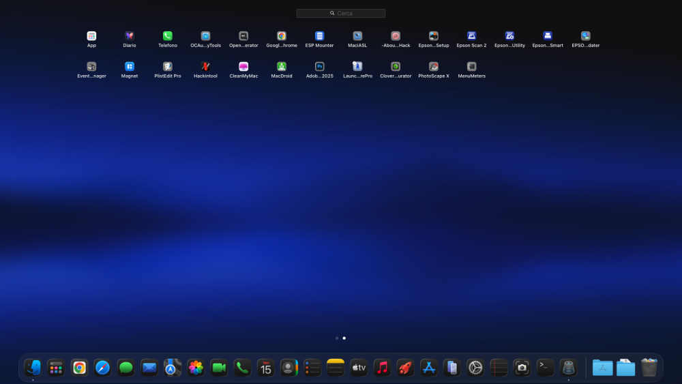Open the Diario app in Launchpad
Screen dimensions: 682x384
[129, 36]
